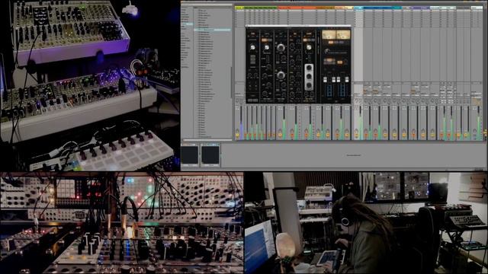Select the red-orange track group header
This screenshot has width=488, height=274.
coord(296,8)
